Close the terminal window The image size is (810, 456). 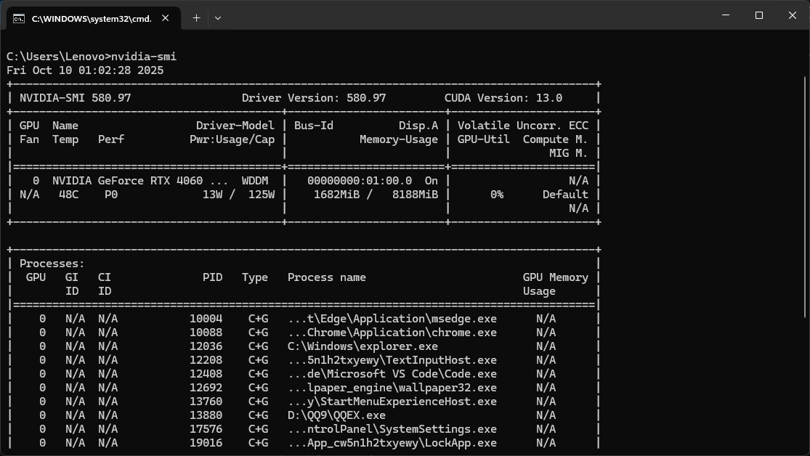coord(793,15)
